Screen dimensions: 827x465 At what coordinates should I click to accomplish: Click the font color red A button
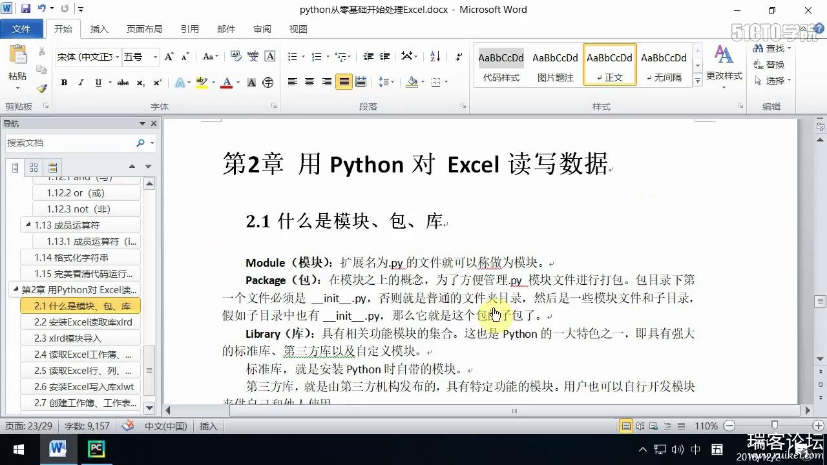pos(226,83)
